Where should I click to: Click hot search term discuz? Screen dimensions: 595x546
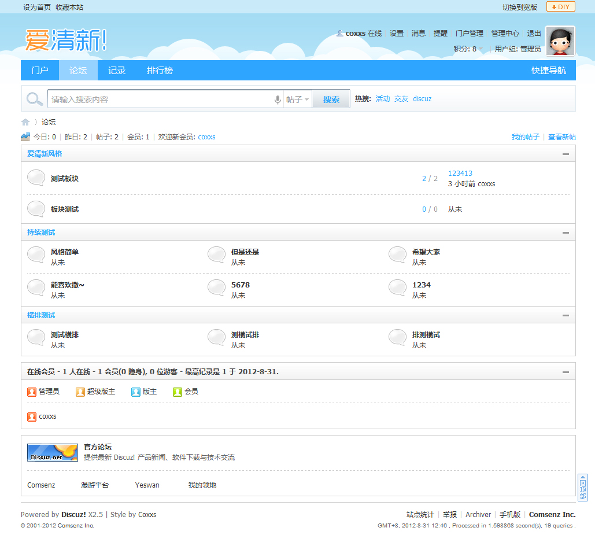pos(422,99)
